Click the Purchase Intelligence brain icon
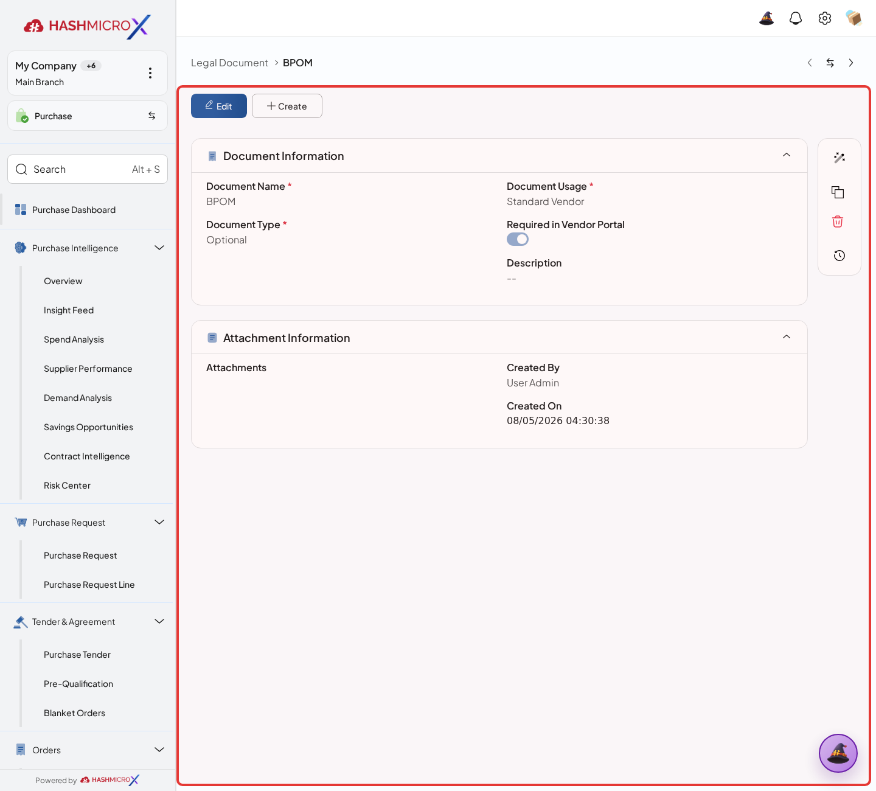The height and width of the screenshot is (791, 876). coord(21,248)
